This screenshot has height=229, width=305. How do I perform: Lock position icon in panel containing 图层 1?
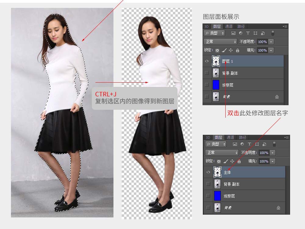pyautogui.click(x=231, y=50)
